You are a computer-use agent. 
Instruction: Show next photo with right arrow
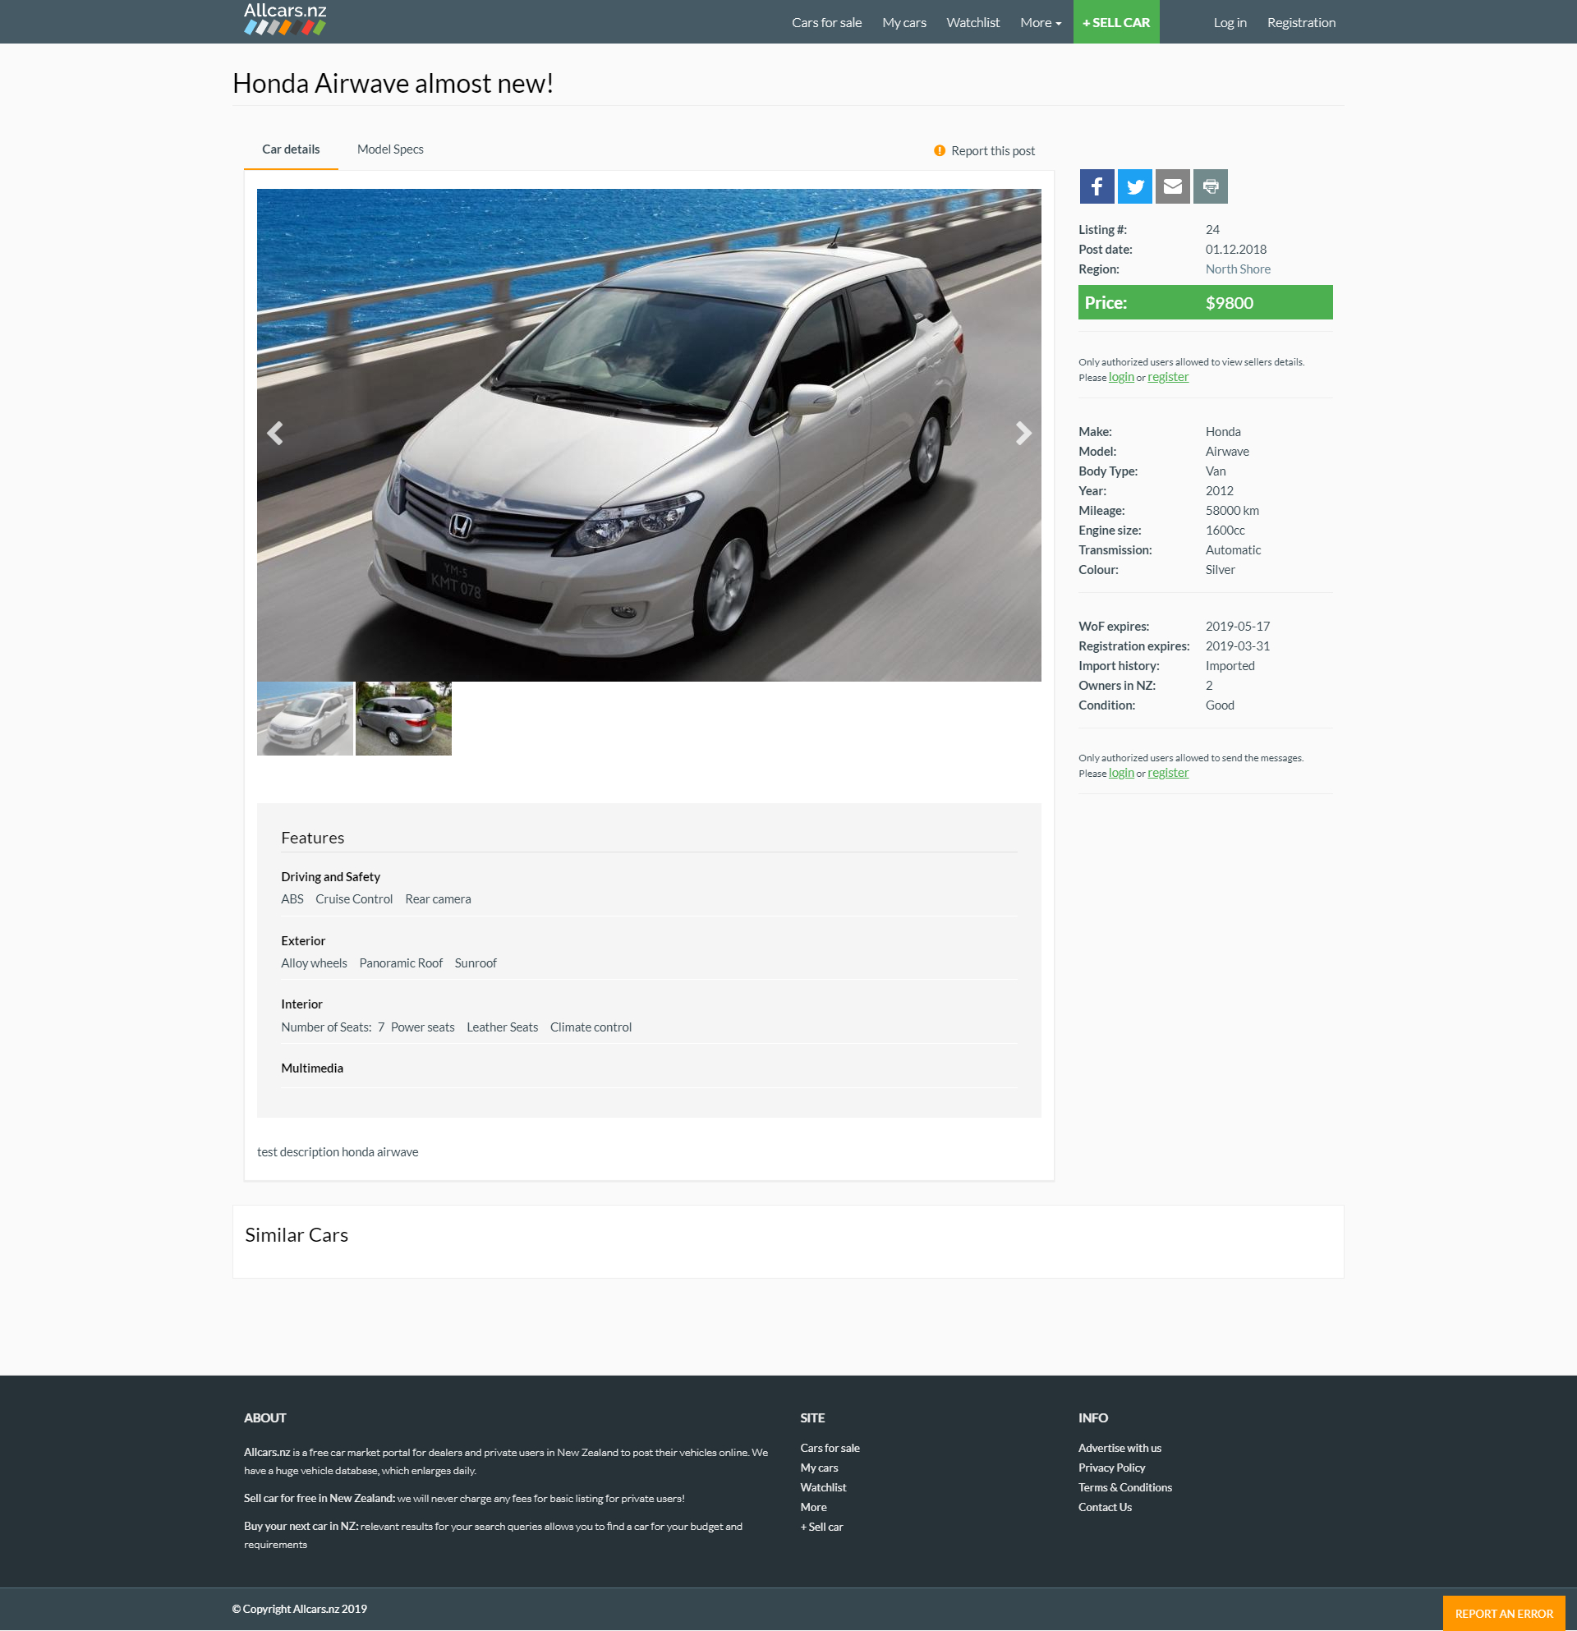(x=1023, y=433)
